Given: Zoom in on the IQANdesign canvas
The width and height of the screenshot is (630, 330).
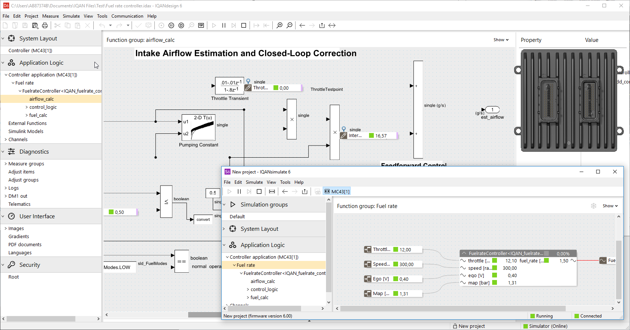Looking at the screenshot, I should click(x=280, y=25).
